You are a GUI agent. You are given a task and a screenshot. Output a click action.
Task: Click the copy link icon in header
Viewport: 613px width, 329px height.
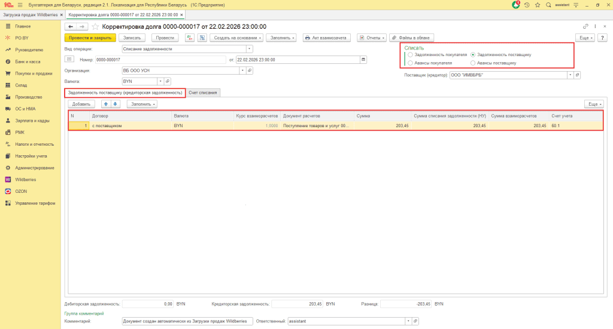(585, 27)
